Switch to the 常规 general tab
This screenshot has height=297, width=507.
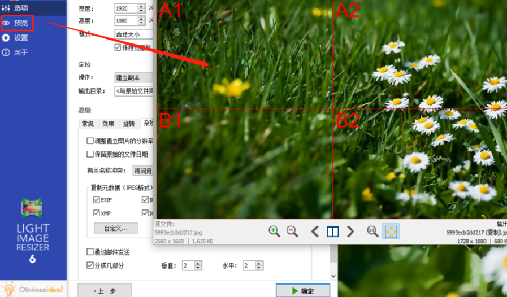pos(88,124)
